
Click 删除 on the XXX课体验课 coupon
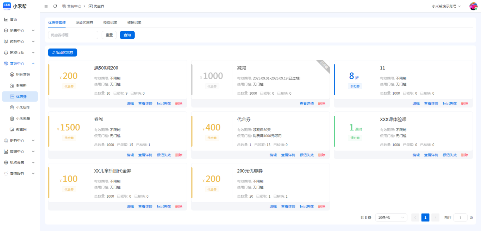click(464, 155)
